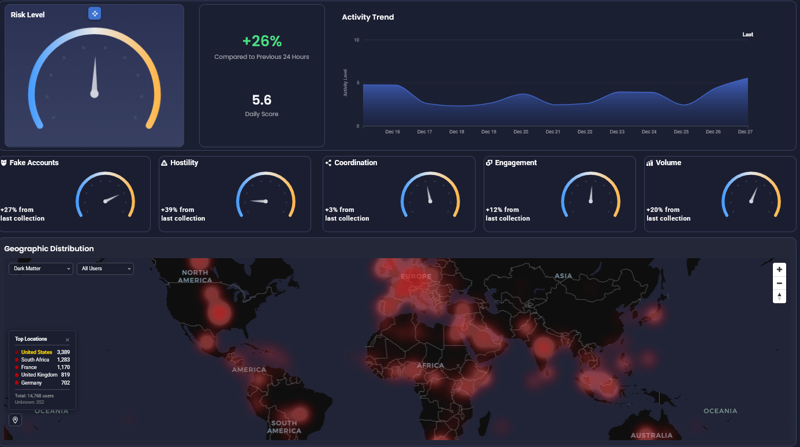Click the ASIA label on the map
This screenshot has width=800, height=447.
563,276
